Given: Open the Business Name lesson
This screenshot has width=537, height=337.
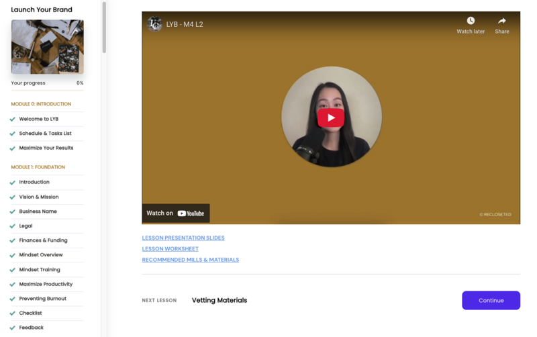Looking at the screenshot, I should (x=38, y=211).
